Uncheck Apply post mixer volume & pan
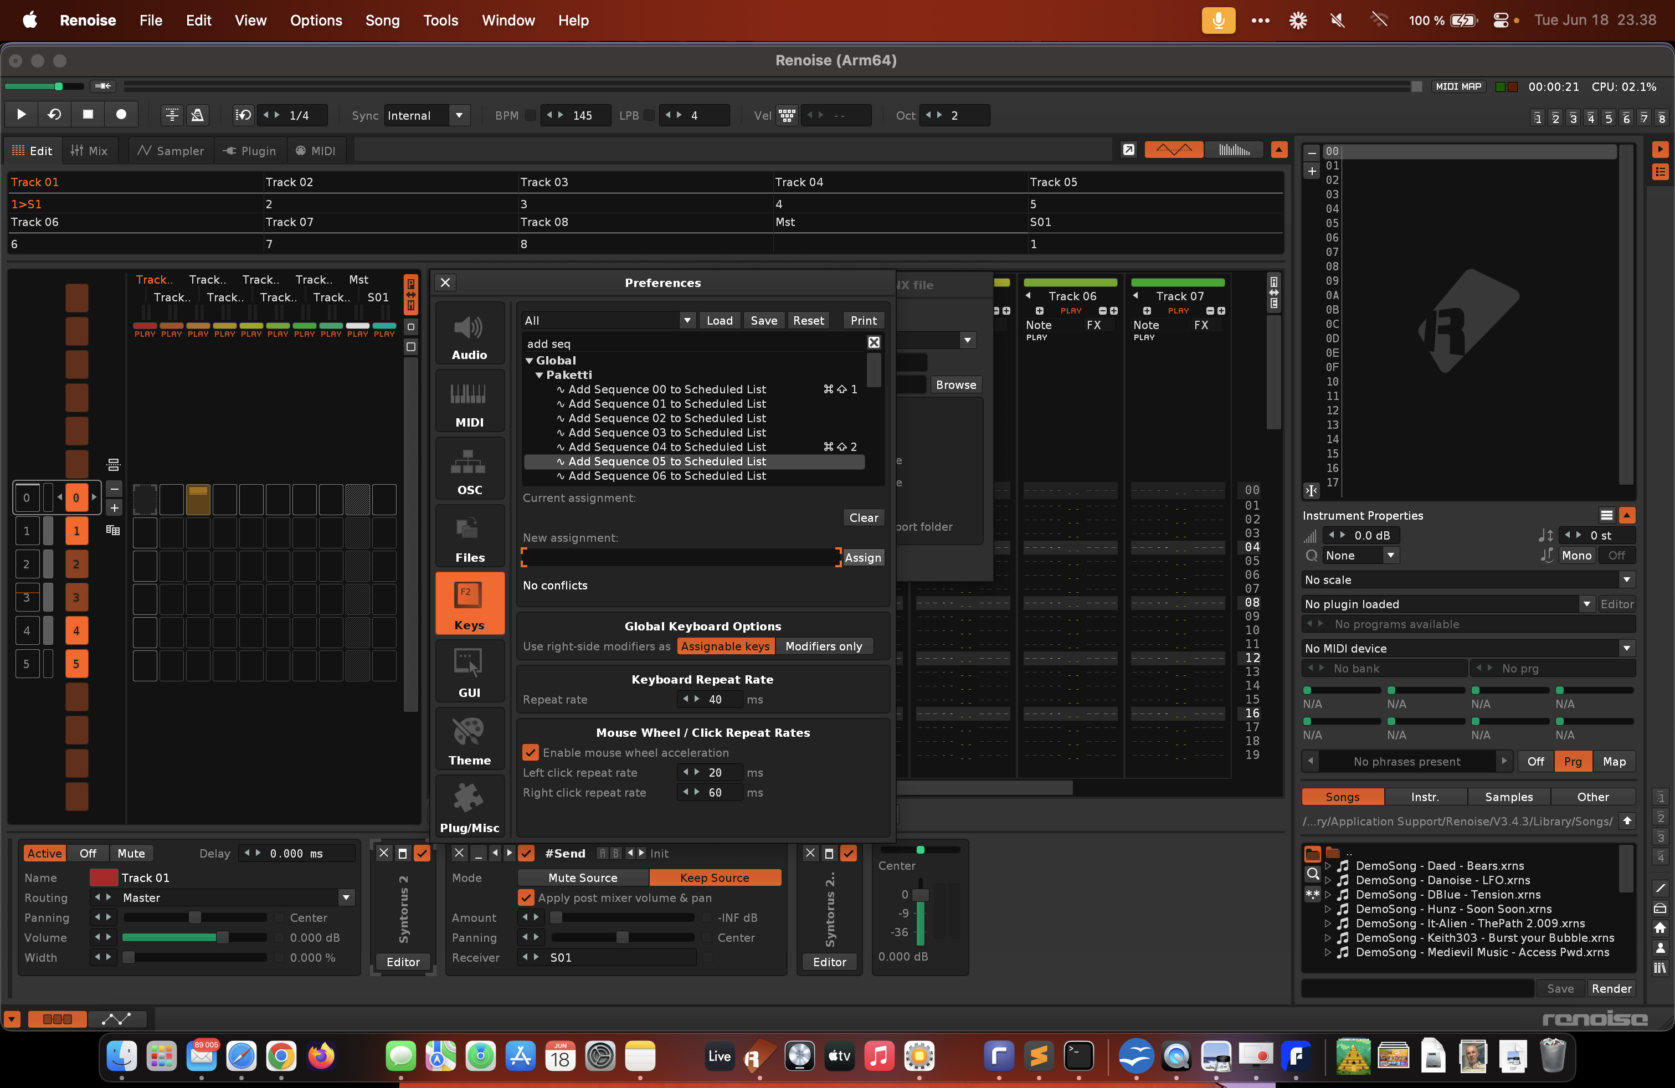 pos(526,897)
